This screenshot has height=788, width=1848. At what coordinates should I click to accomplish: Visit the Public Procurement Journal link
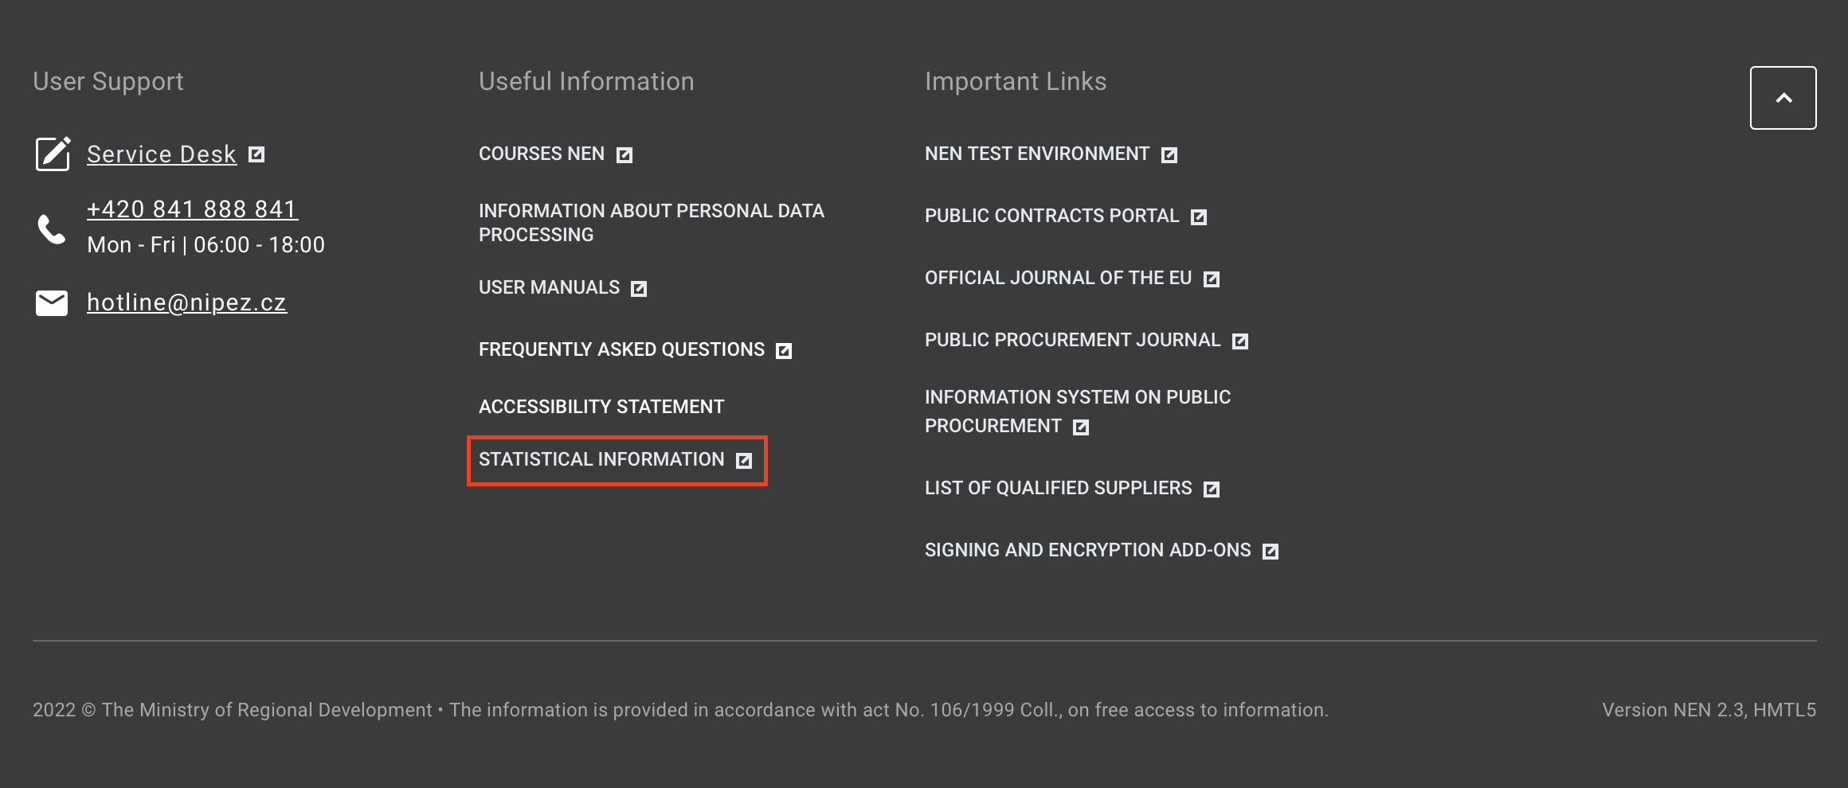[1072, 340]
